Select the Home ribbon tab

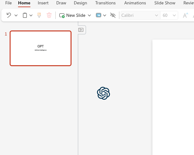(x=24, y=3)
